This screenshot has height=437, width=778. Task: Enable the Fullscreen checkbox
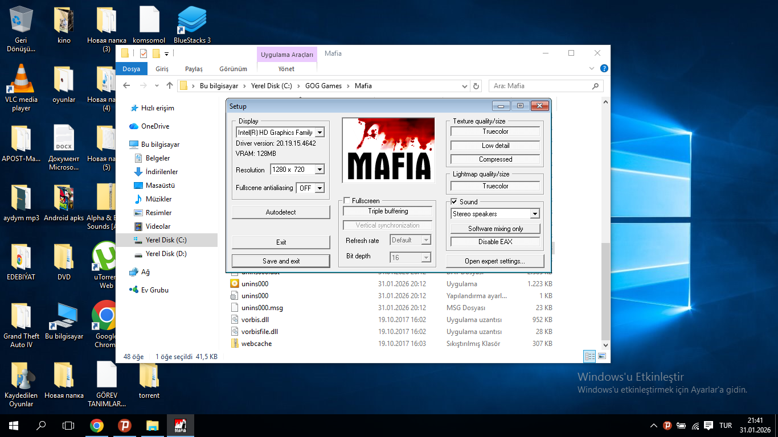click(x=347, y=201)
